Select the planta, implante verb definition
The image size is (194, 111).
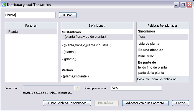coord(75,76)
